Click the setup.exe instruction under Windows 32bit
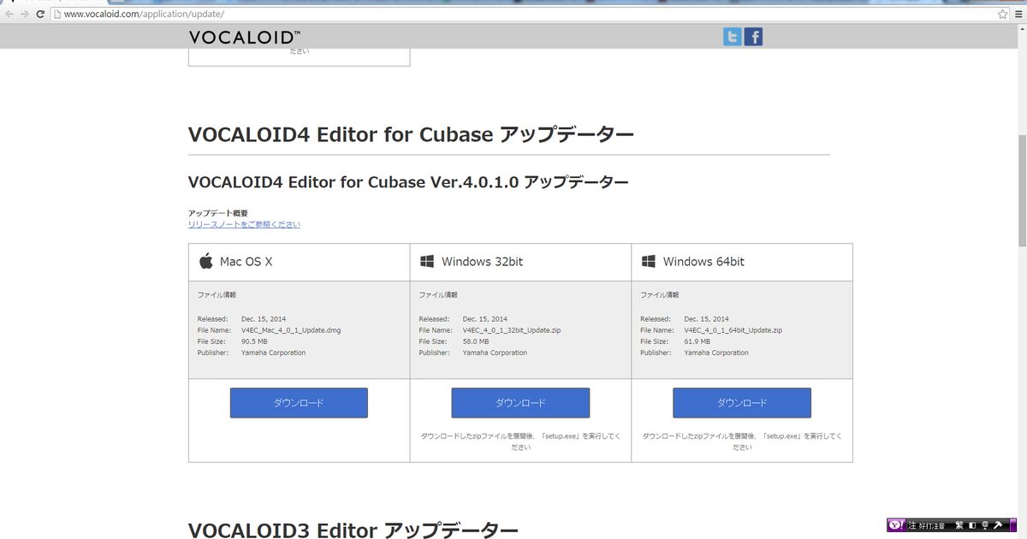The width and height of the screenshot is (1027, 539). pyautogui.click(x=520, y=441)
